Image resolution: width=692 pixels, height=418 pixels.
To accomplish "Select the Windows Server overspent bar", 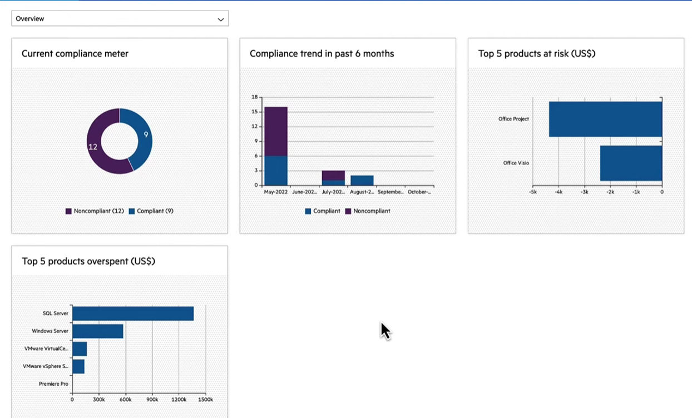I will [98, 331].
